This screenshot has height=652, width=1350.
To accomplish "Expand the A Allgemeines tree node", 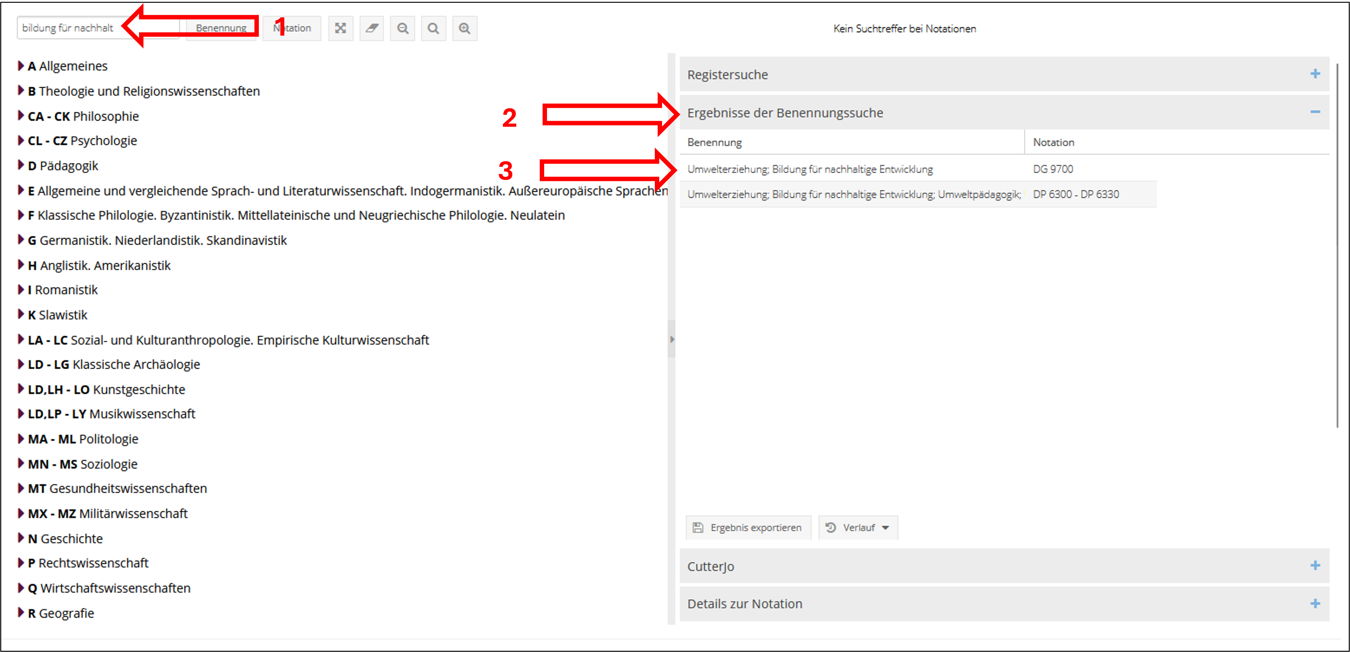I will click(x=21, y=66).
